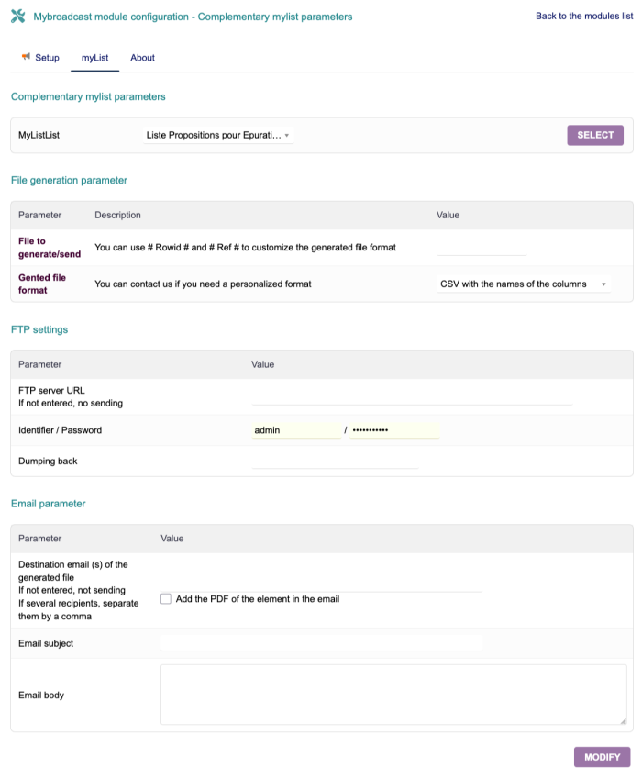Expand the MyListList dropdown

coord(218,136)
